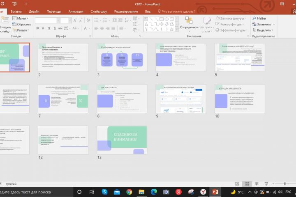Viewport: 296px width, 197px height.
Task: Click Создать слайд button
Action: click(x=5, y=25)
